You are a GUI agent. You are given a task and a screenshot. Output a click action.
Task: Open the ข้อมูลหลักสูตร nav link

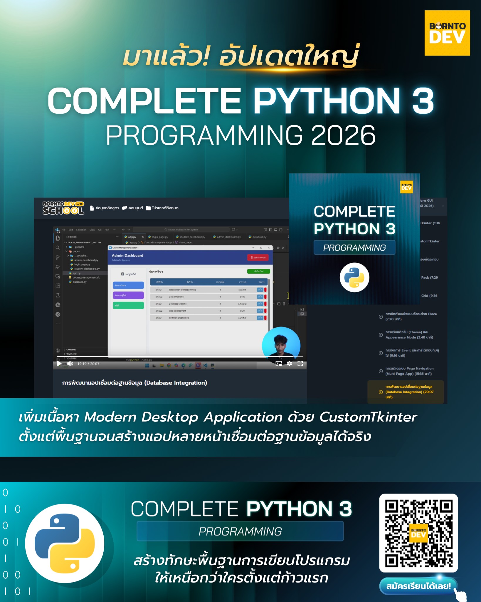point(105,208)
